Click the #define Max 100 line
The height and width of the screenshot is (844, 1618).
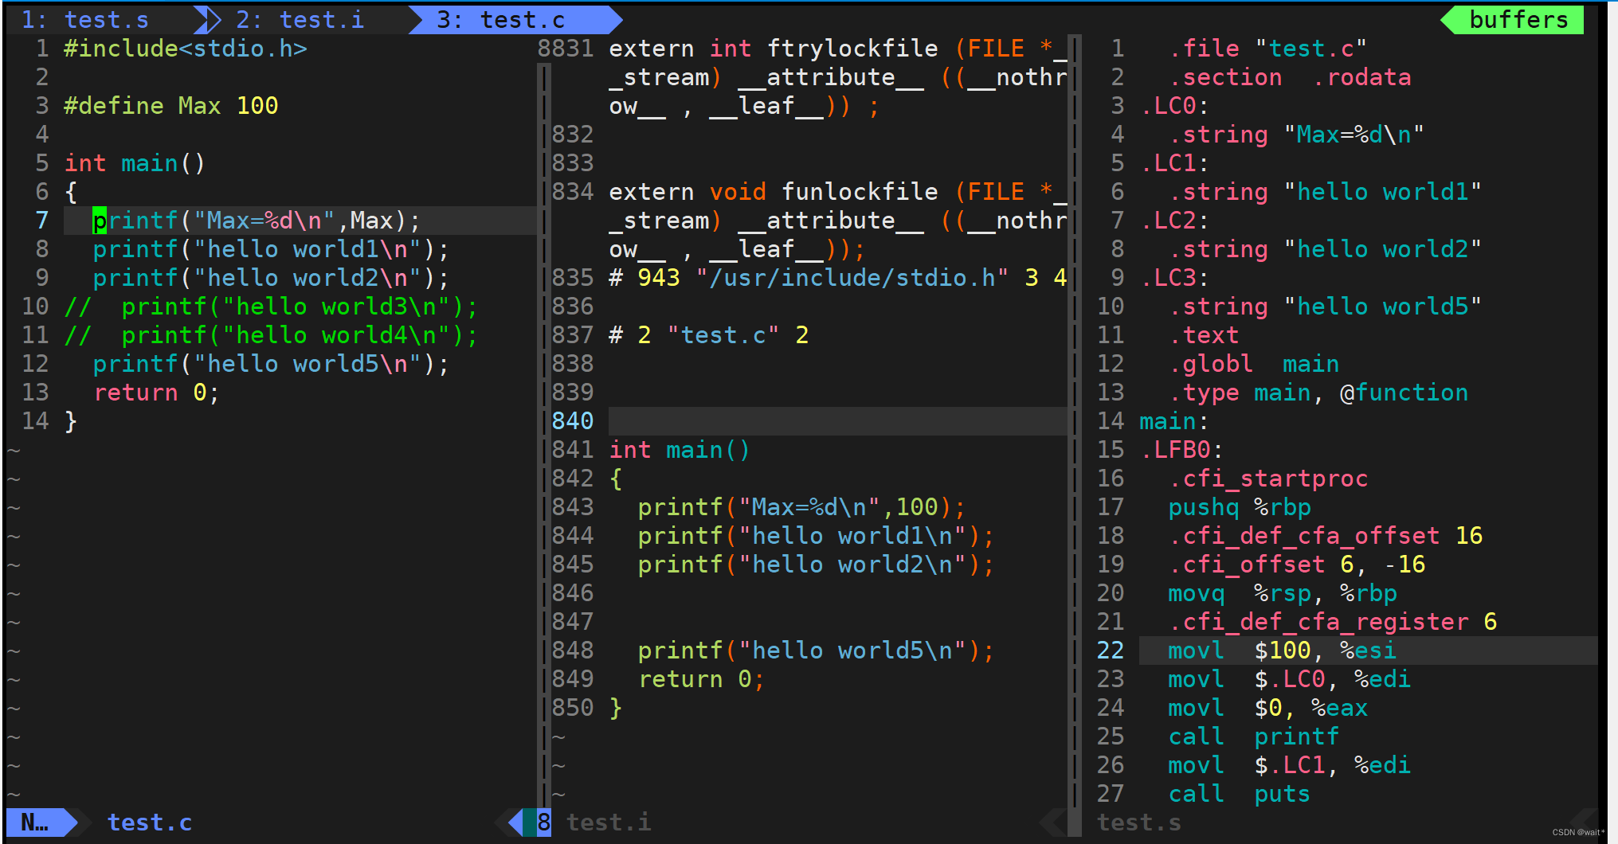(x=171, y=106)
